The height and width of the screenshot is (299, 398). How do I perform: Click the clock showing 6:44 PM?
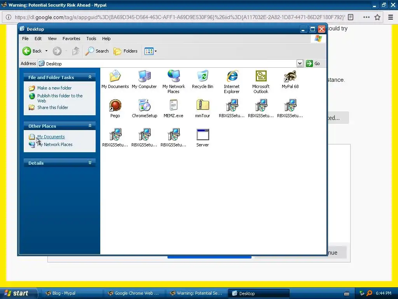coord(384,293)
